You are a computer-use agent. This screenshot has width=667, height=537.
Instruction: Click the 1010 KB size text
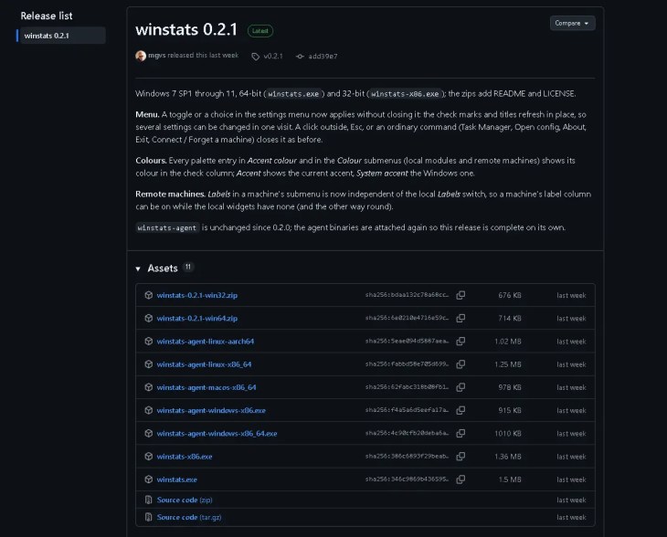click(508, 433)
